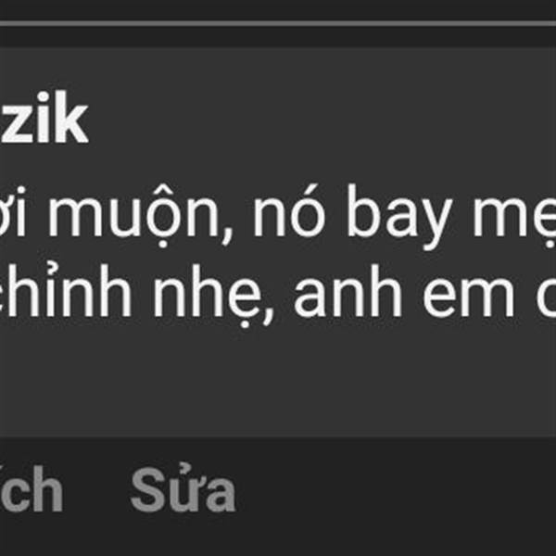The image size is (556, 556).
Task: Click the dark header strip above the divider
Action: (x=278, y=10)
